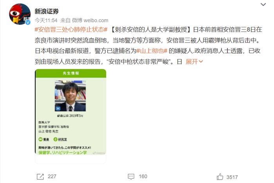Click the orange chevron next to 展开
The width and height of the screenshot is (274, 183).
(201, 62)
